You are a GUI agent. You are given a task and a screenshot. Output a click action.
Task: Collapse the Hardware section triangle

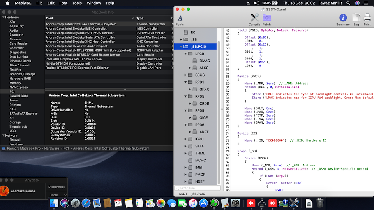4,17
